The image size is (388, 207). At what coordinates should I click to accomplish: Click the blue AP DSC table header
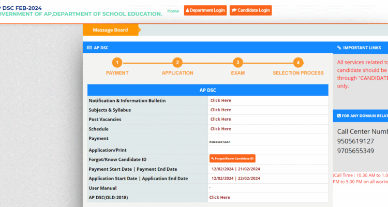pyautogui.click(x=207, y=90)
